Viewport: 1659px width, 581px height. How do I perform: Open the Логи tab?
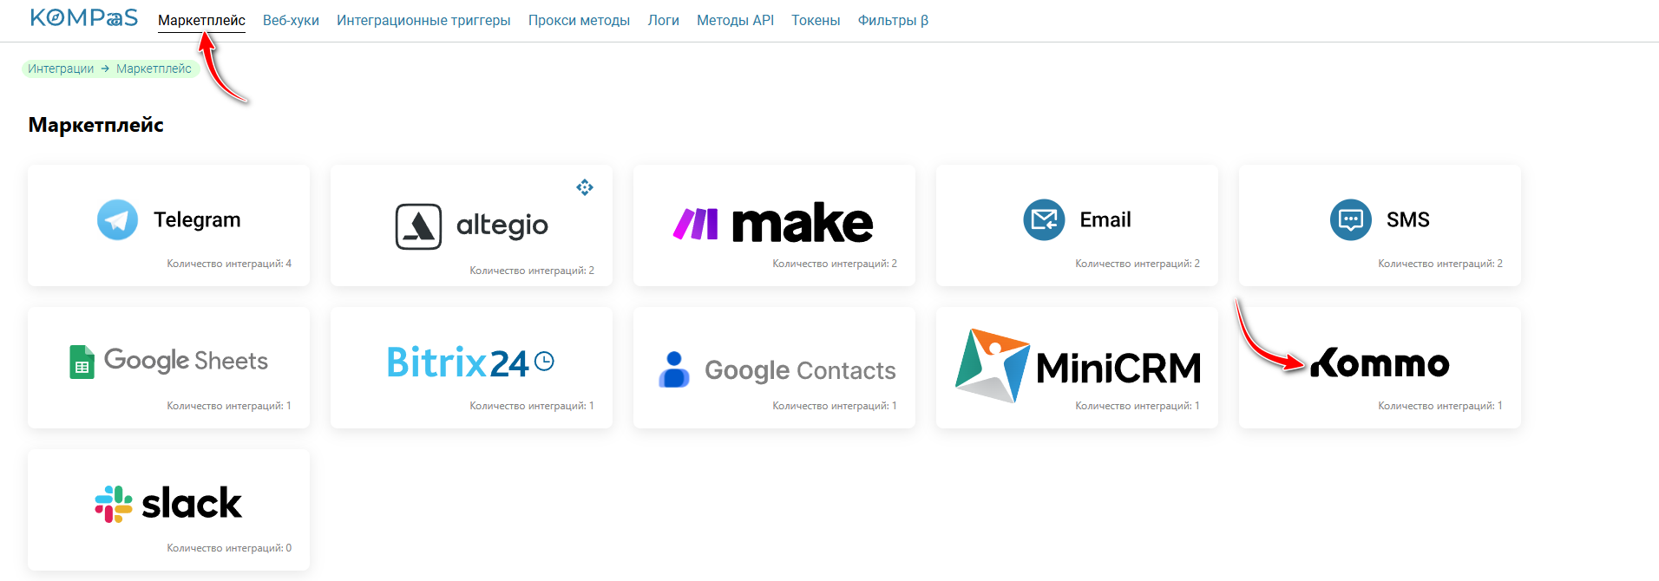[x=663, y=20]
